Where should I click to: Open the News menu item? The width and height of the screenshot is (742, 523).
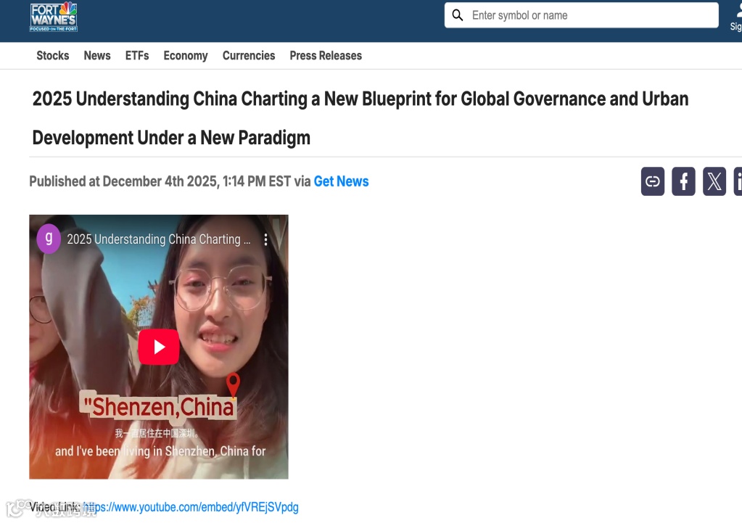click(97, 56)
